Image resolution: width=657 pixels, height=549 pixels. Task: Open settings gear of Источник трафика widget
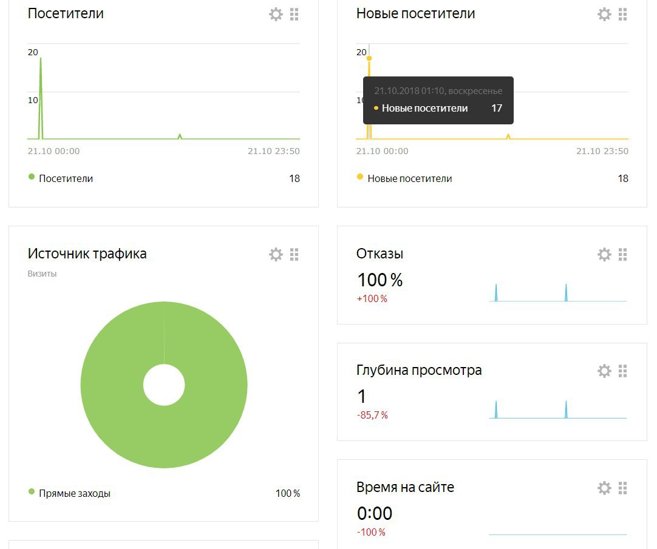(276, 254)
